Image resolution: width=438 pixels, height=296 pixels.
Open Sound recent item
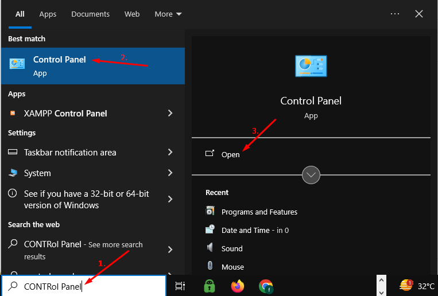[232, 248]
